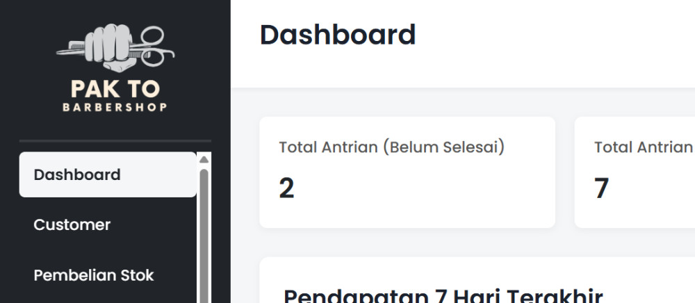Click the queue count 7
Viewport: 695px width, 303px height.
coord(602,188)
